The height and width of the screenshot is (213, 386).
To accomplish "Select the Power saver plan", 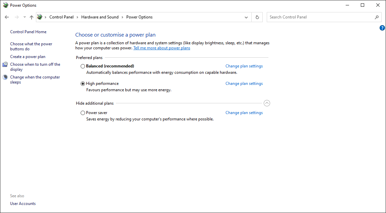I will pos(83,113).
